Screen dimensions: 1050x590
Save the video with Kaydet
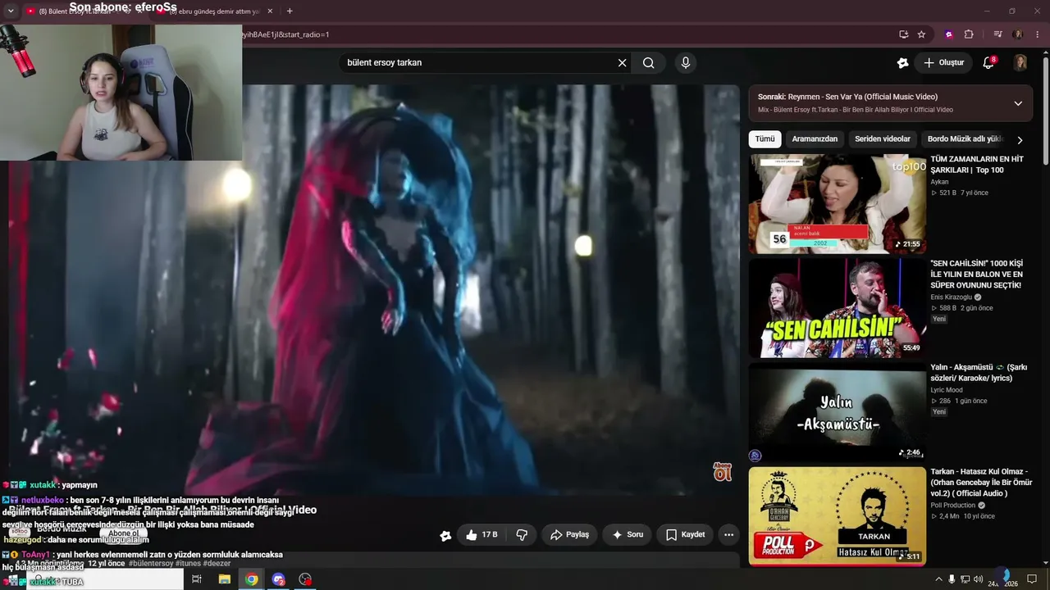click(x=685, y=535)
